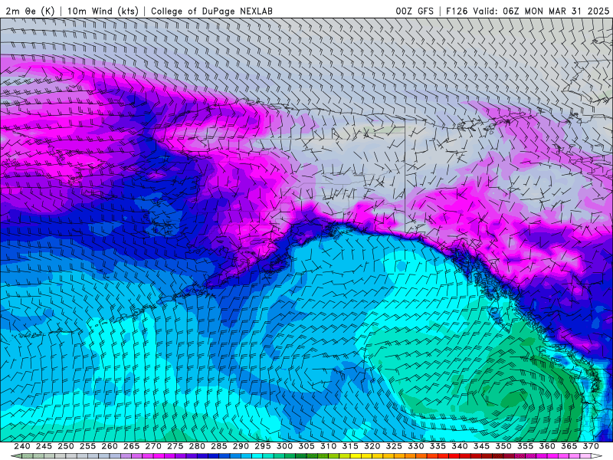The image size is (613, 460).
Task: Click the 320 legend value
Action: [372, 446]
